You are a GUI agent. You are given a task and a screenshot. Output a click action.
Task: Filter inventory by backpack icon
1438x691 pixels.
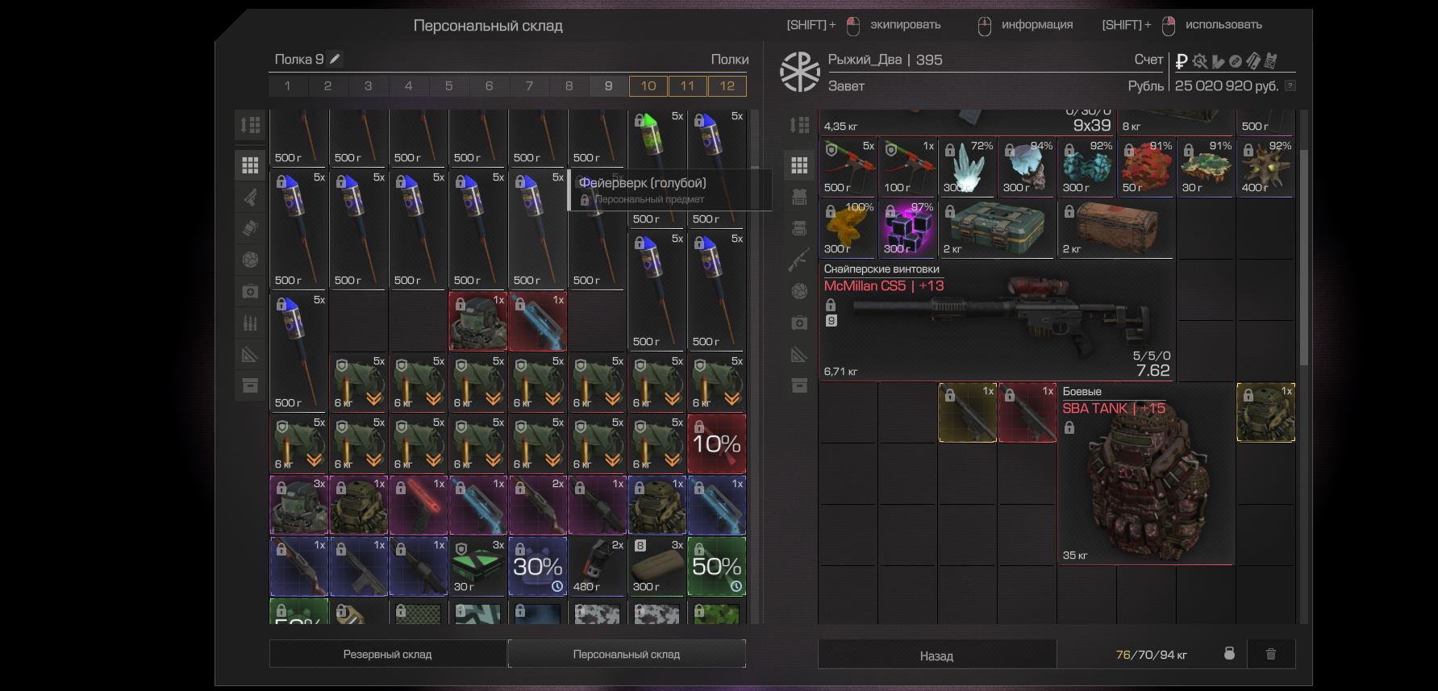[799, 228]
